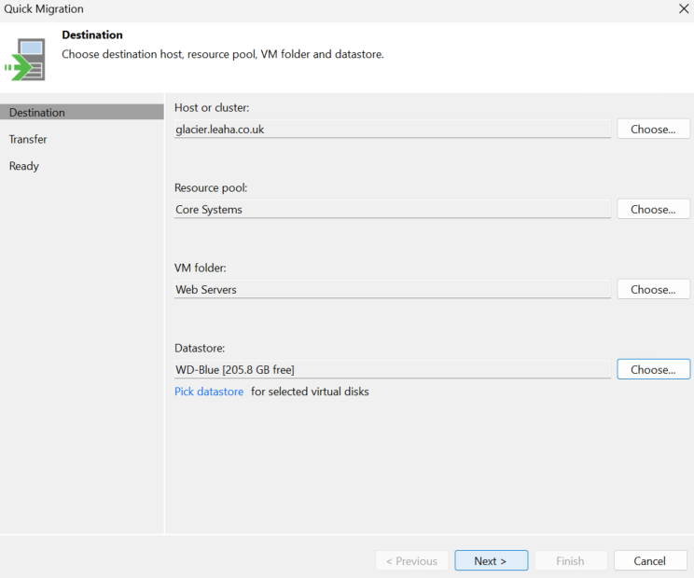
Task: Proceed with the Next button
Action: pos(492,560)
